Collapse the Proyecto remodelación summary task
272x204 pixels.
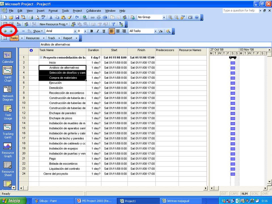(x=41, y=58)
